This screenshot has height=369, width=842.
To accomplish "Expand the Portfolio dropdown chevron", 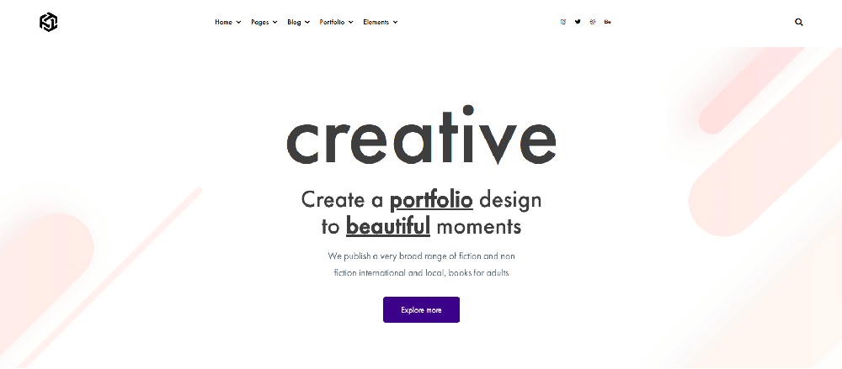I will (x=350, y=23).
